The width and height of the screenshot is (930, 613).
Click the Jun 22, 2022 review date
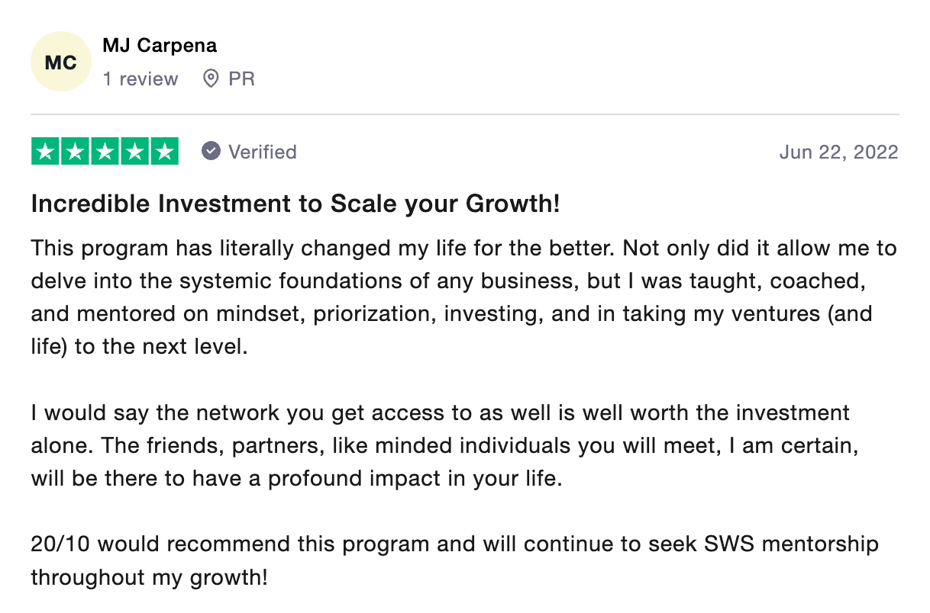click(x=838, y=152)
